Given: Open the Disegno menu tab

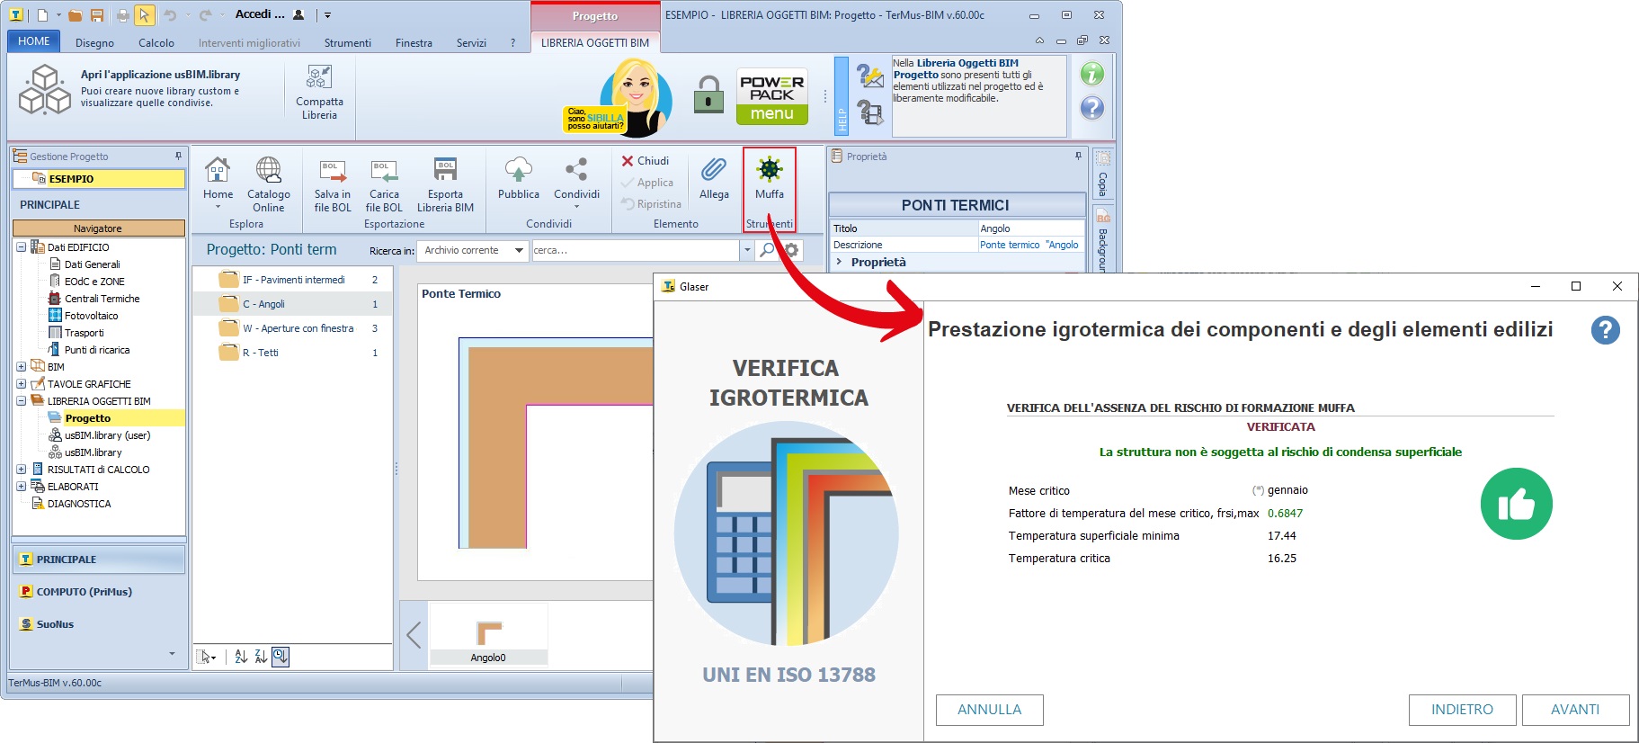Looking at the screenshot, I should click(94, 42).
